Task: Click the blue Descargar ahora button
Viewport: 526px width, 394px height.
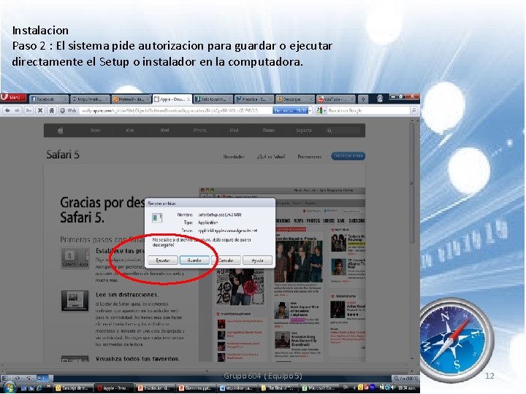Action: [348, 156]
